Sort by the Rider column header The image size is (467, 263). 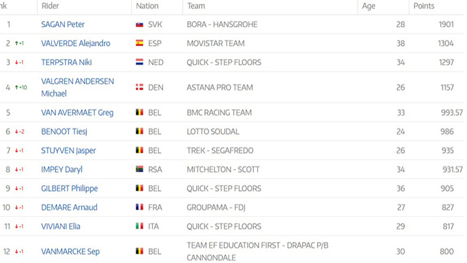(x=50, y=6)
